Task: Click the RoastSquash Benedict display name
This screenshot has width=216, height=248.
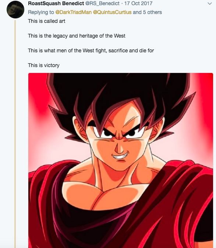Action: click(56, 3)
